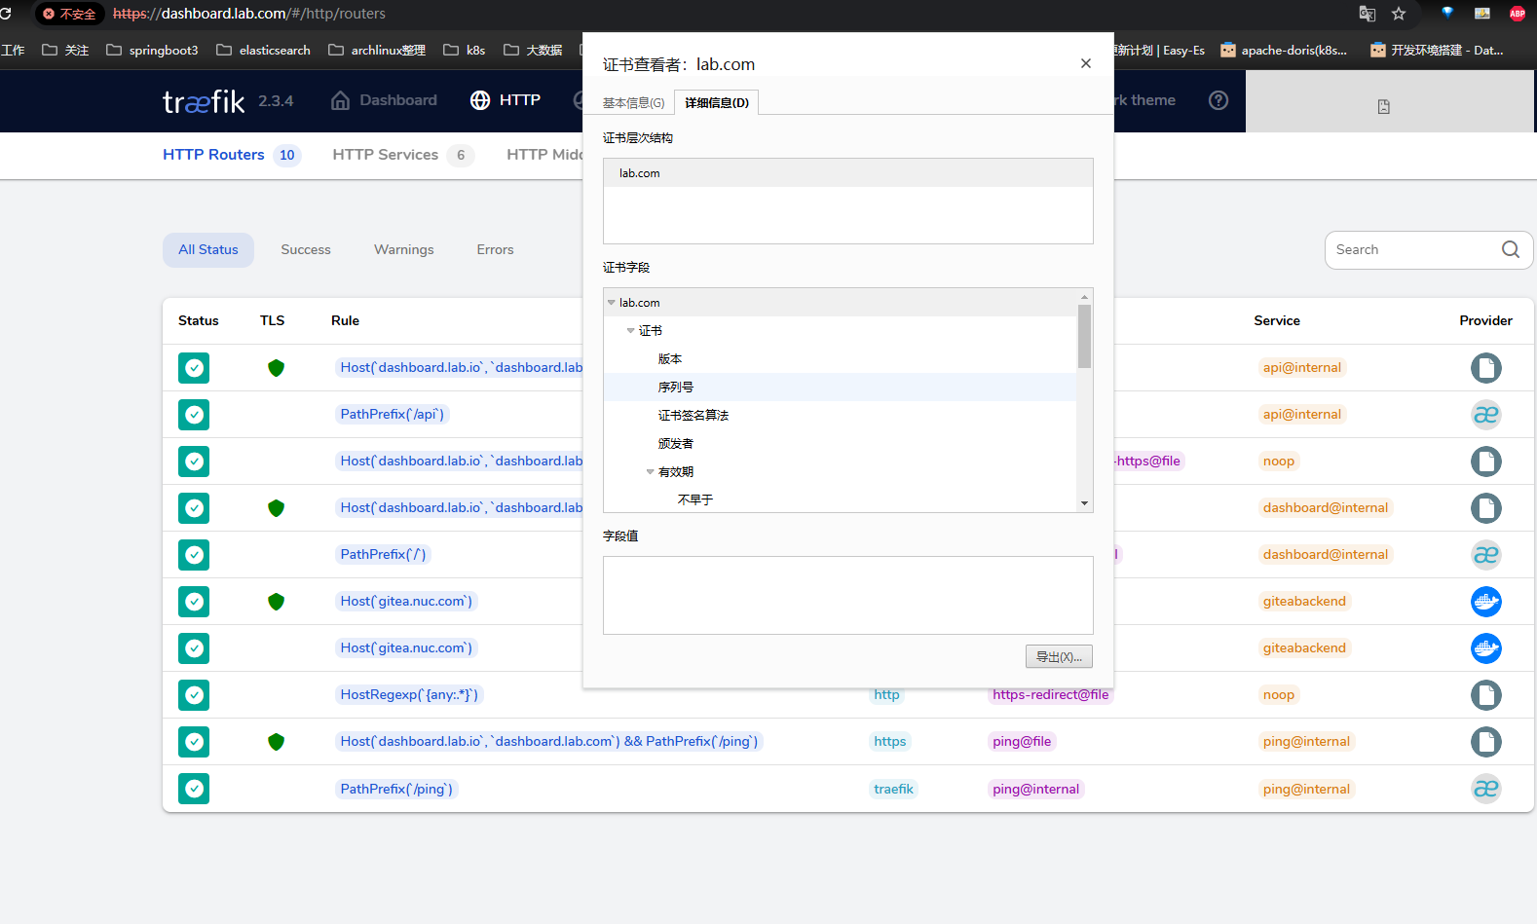Filter routers by Warnings
Viewport: 1537px width, 924px height.
[404, 250]
